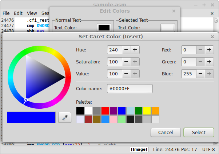Click the UTF-8 encoding status entry
The height and width of the screenshot is (154, 219).
208,150
